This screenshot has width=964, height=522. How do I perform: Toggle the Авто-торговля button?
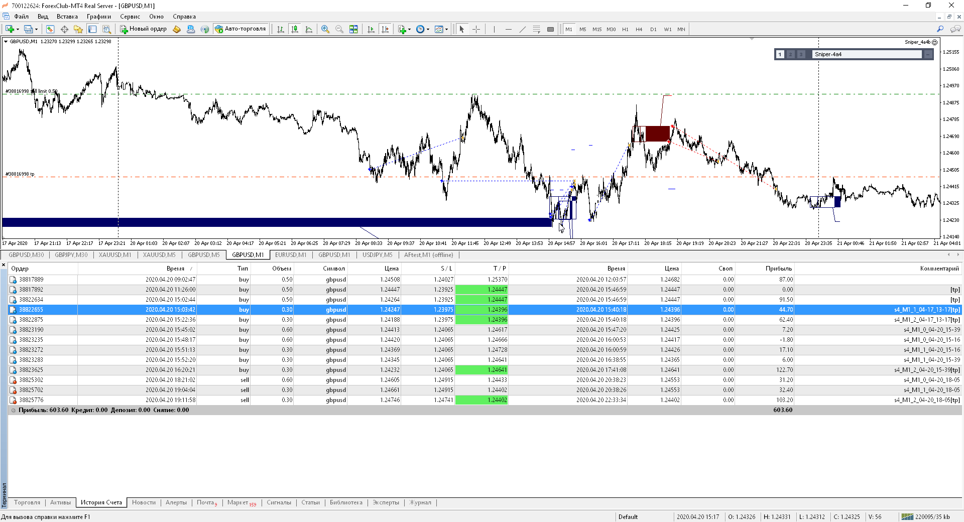[240, 29]
